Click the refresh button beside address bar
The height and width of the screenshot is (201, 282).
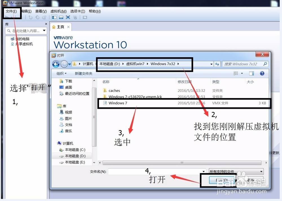click(217, 64)
